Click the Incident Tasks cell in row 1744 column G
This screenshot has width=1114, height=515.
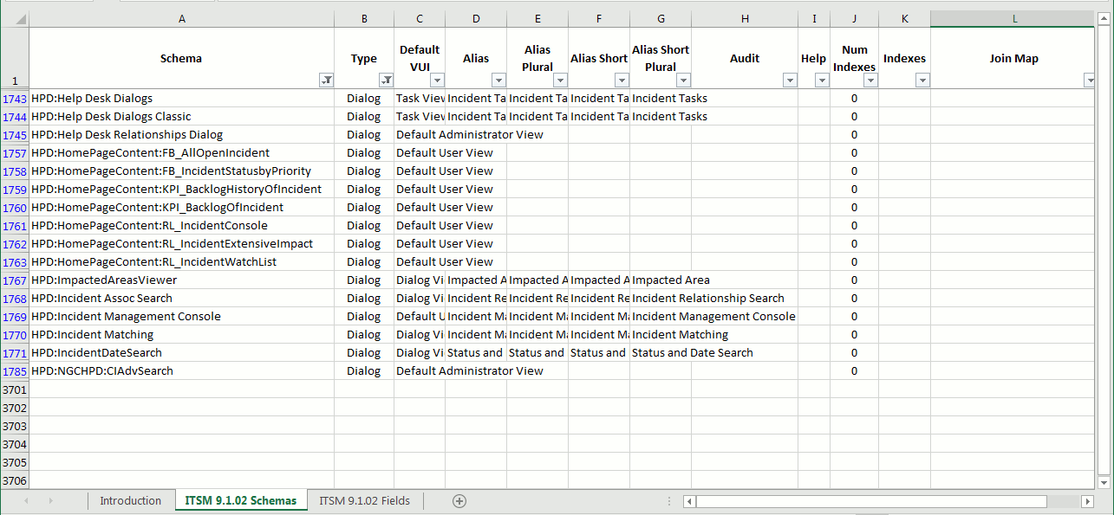click(661, 117)
